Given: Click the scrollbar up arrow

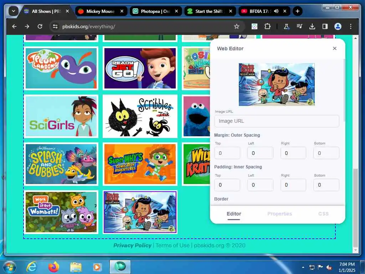Looking at the screenshot, I should coord(355,38).
